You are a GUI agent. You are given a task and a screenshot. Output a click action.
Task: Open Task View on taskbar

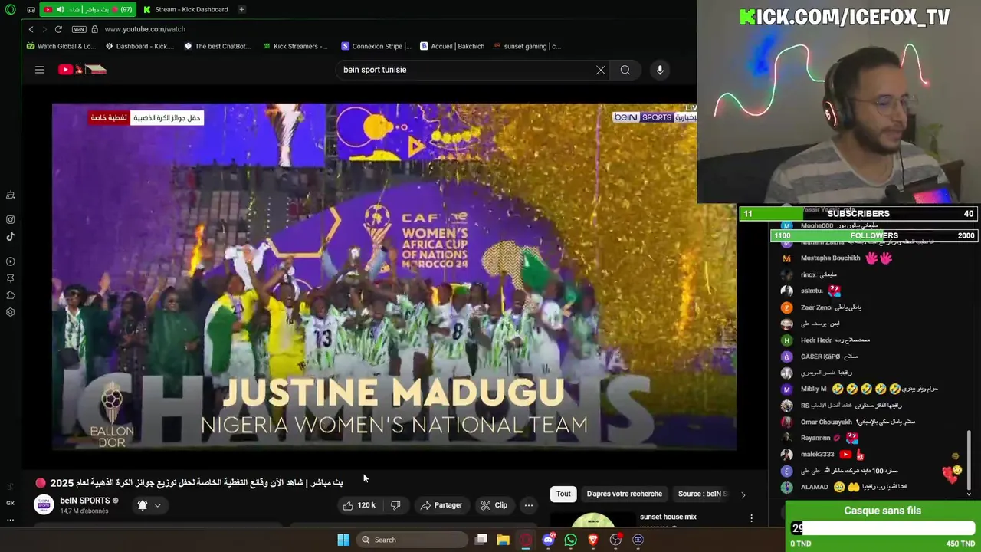481,540
